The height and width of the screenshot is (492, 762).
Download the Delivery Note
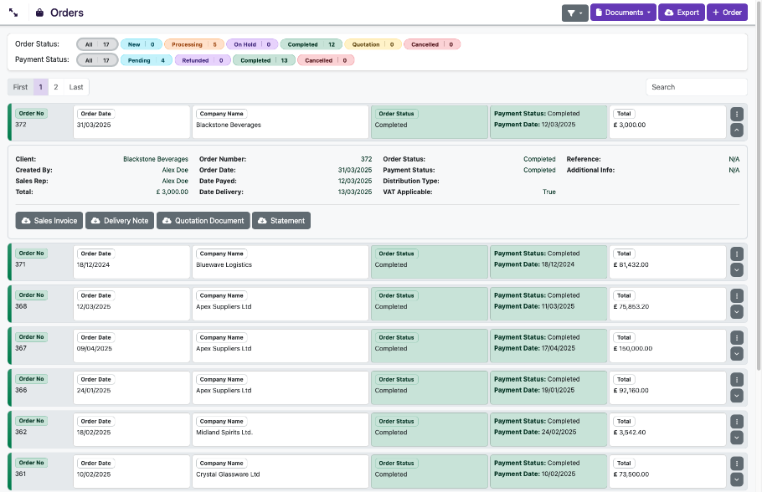pyautogui.click(x=120, y=221)
